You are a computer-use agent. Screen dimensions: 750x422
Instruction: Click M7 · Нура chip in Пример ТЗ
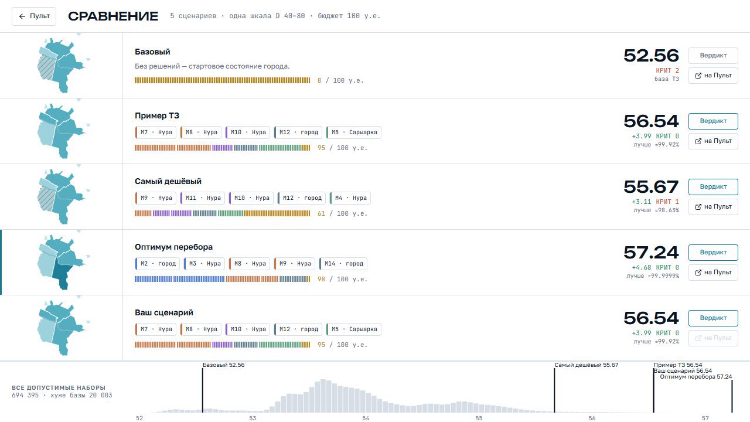point(156,132)
